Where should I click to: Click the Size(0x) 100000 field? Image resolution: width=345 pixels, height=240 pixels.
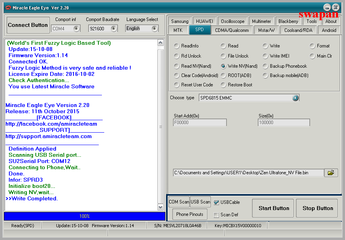284,123
